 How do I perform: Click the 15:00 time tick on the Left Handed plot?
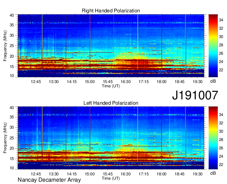[x=90, y=174]
